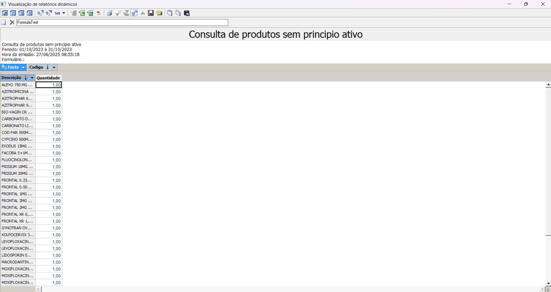Print the report using printer icon
Viewport: 551px width, 292px height.
(x=110, y=13)
